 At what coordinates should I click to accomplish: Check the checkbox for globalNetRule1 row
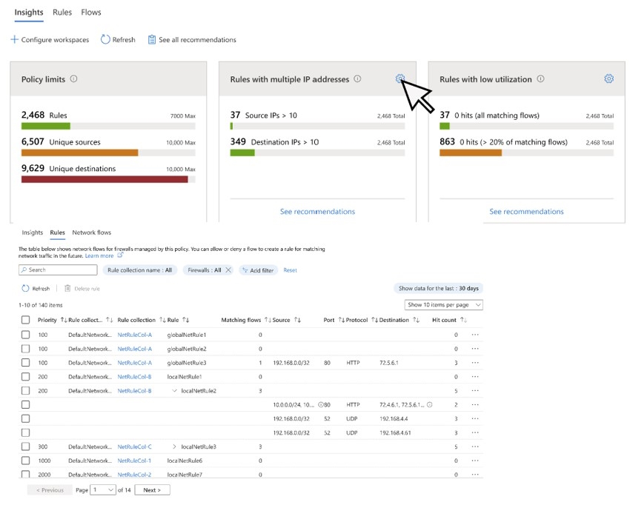(x=26, y=335)
